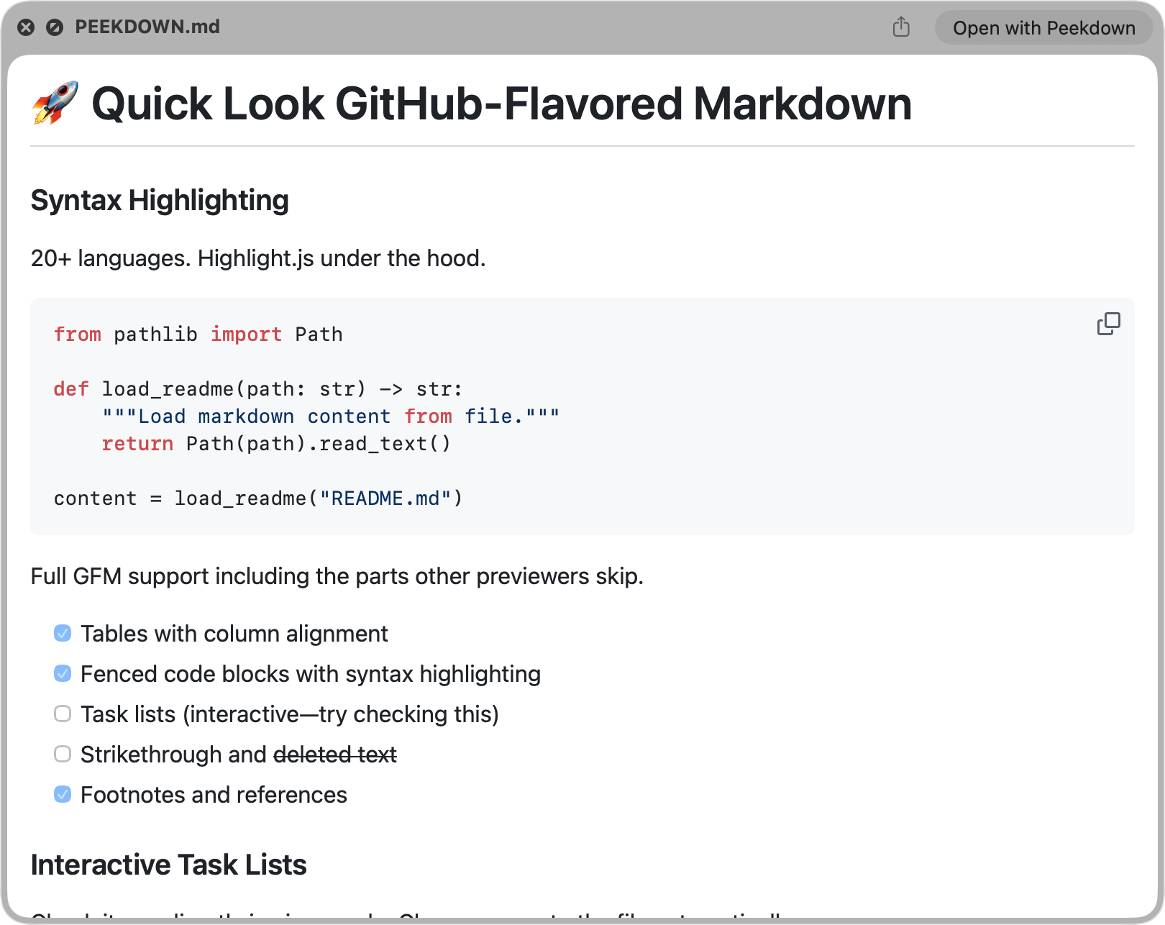Screen dimensions: 1165x925
Task: Copy the code snippet using the copy icon
Action: tap(1108, 324)
